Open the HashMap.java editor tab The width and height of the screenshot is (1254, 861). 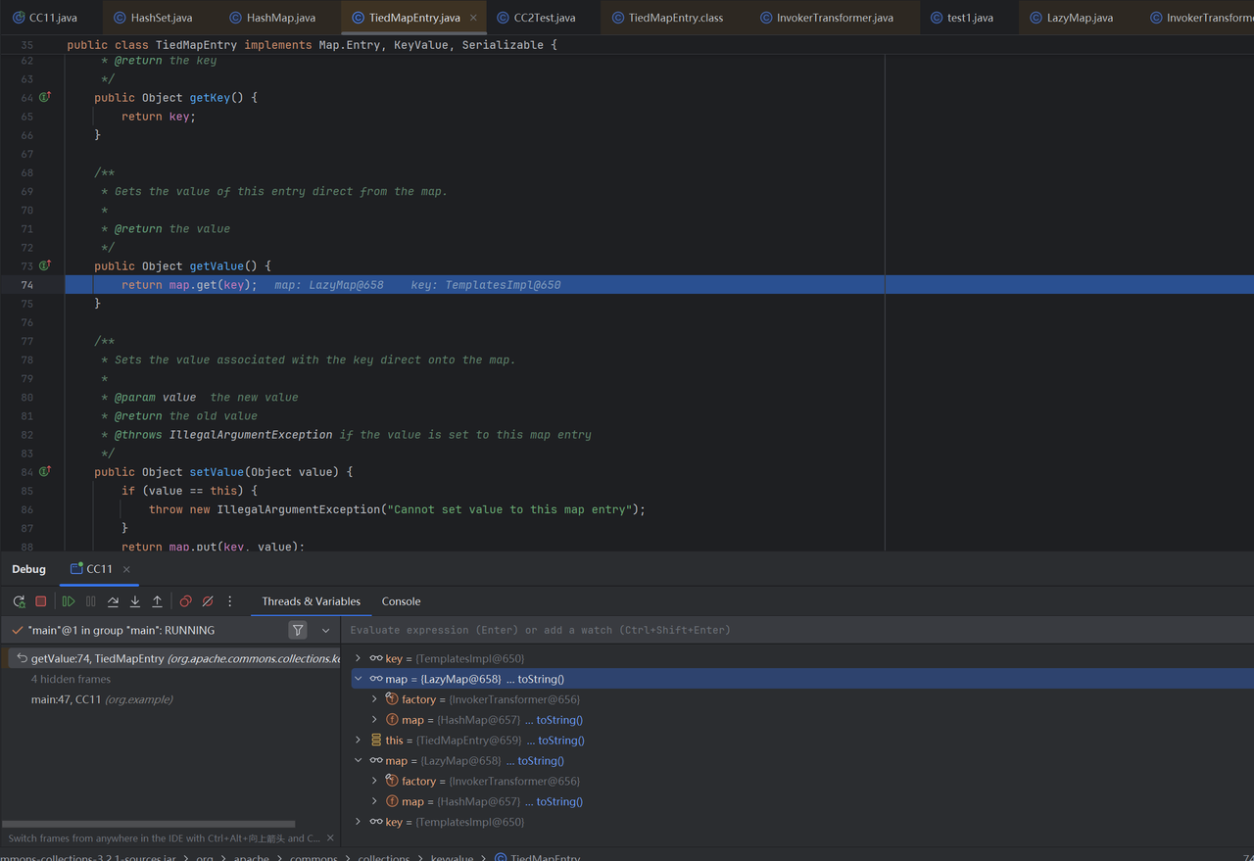point(280,18)
